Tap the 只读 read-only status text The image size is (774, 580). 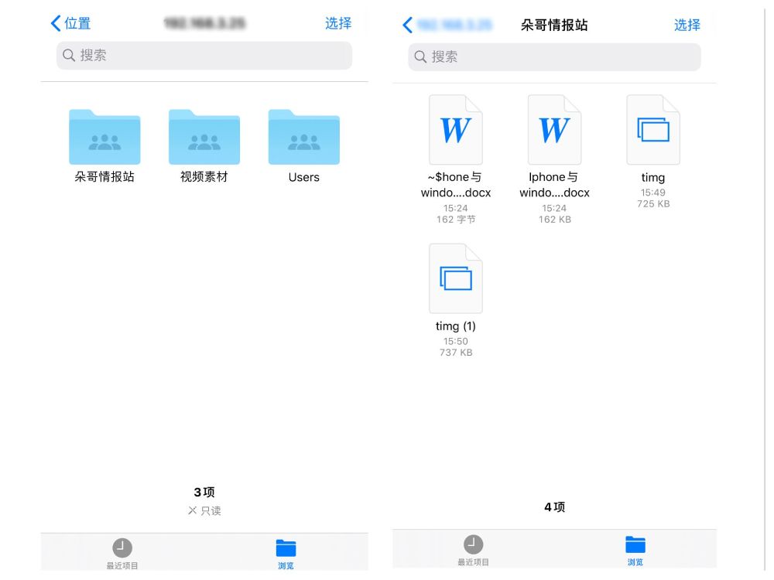coord(211,511)
